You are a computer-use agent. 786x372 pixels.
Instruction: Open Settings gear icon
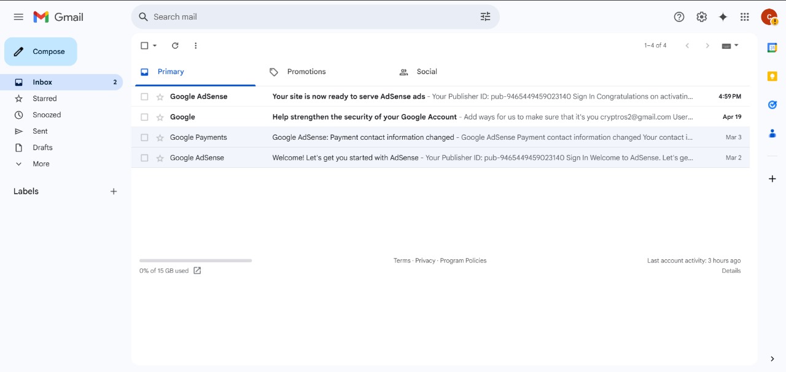701,17
